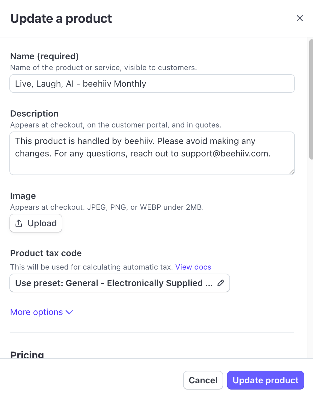Expand More options using the chevron arrow
The image size is (313, 397).
click(x=70, y=312)
